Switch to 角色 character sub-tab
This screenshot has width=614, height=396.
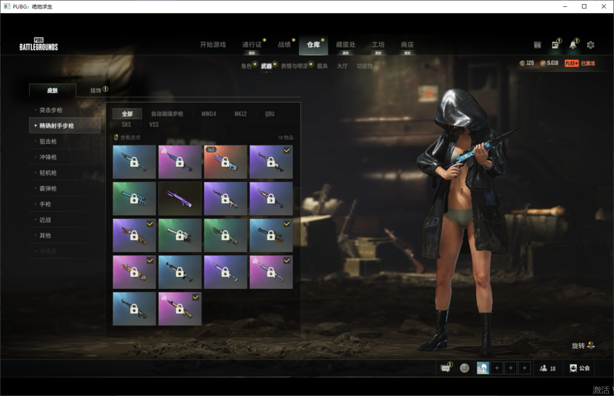pos(246,66)
